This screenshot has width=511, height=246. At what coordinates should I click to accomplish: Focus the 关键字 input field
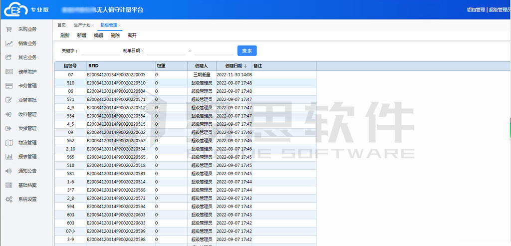99,51
